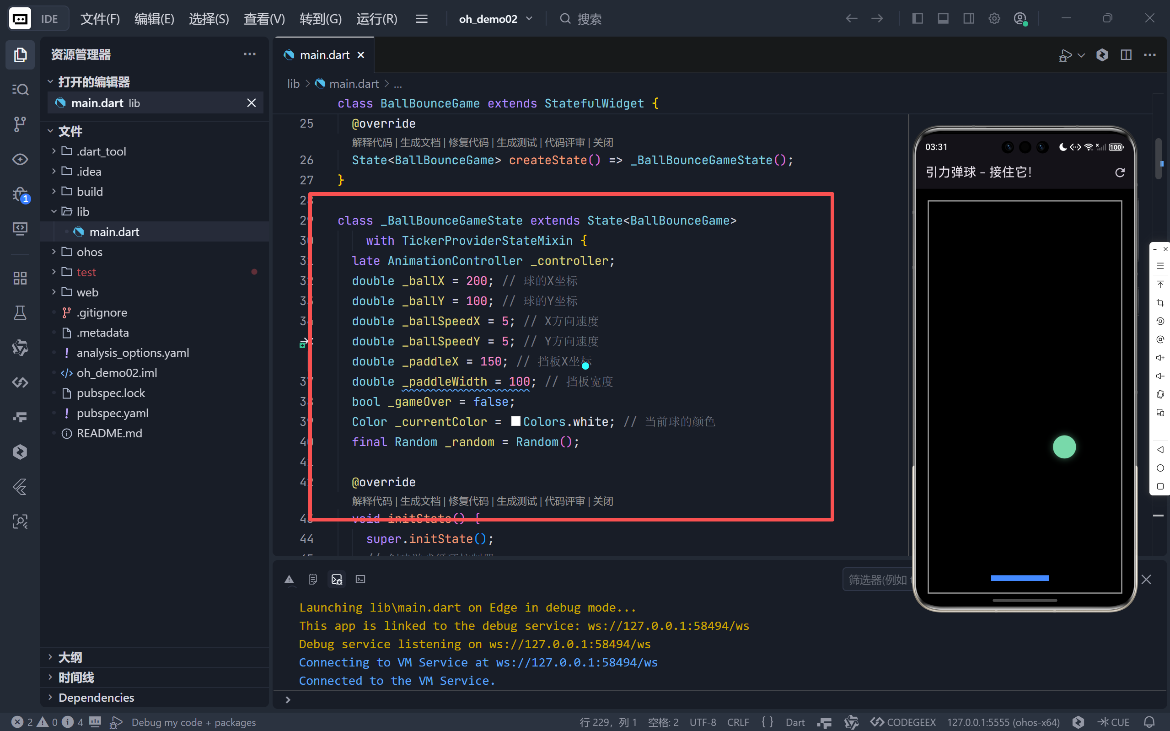Open the 运行(R) menu
Screen dimensions: 1170x731
click(376, 19)
